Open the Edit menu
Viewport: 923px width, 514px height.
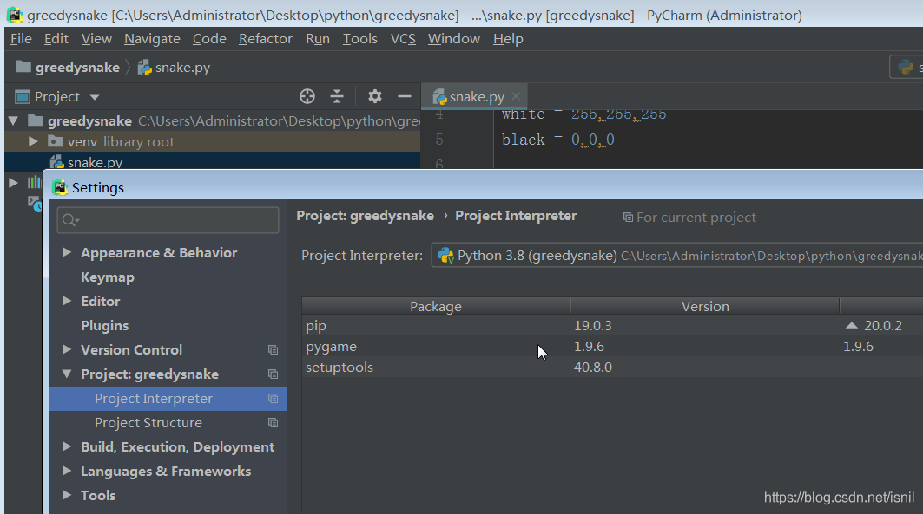click(56, 39)
